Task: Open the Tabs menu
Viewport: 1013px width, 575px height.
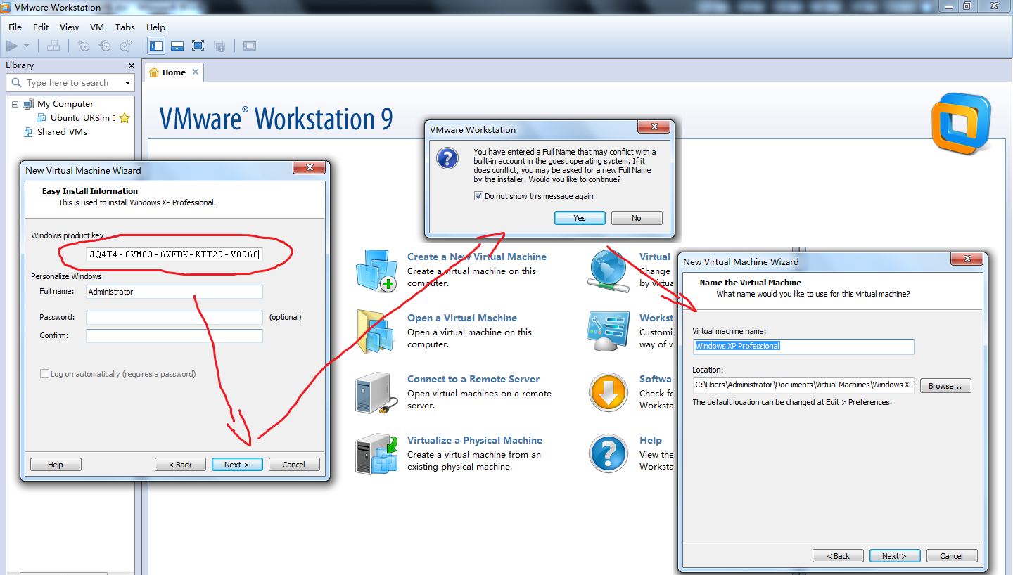Action: 125,27
